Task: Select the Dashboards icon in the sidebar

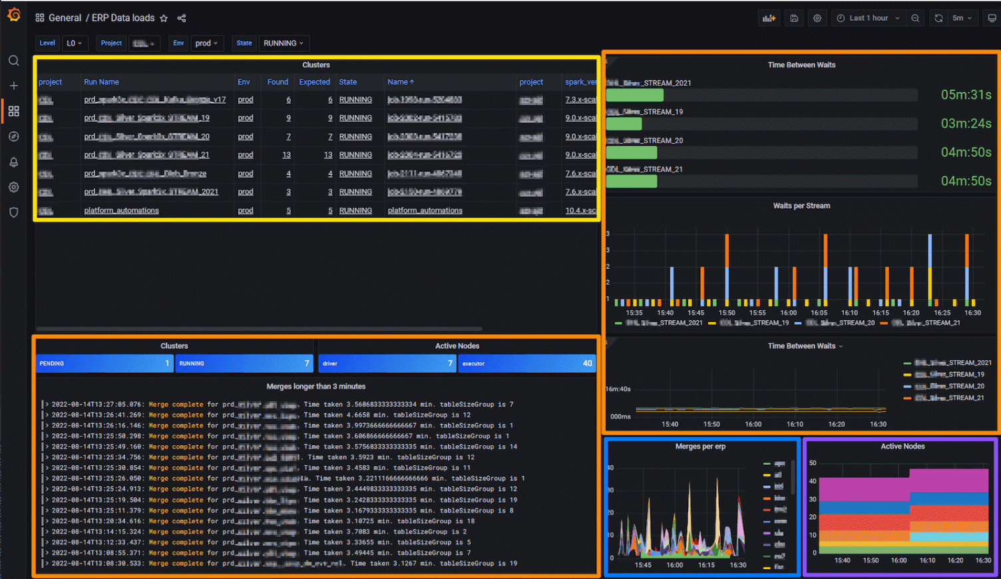Action: (13, 111)
